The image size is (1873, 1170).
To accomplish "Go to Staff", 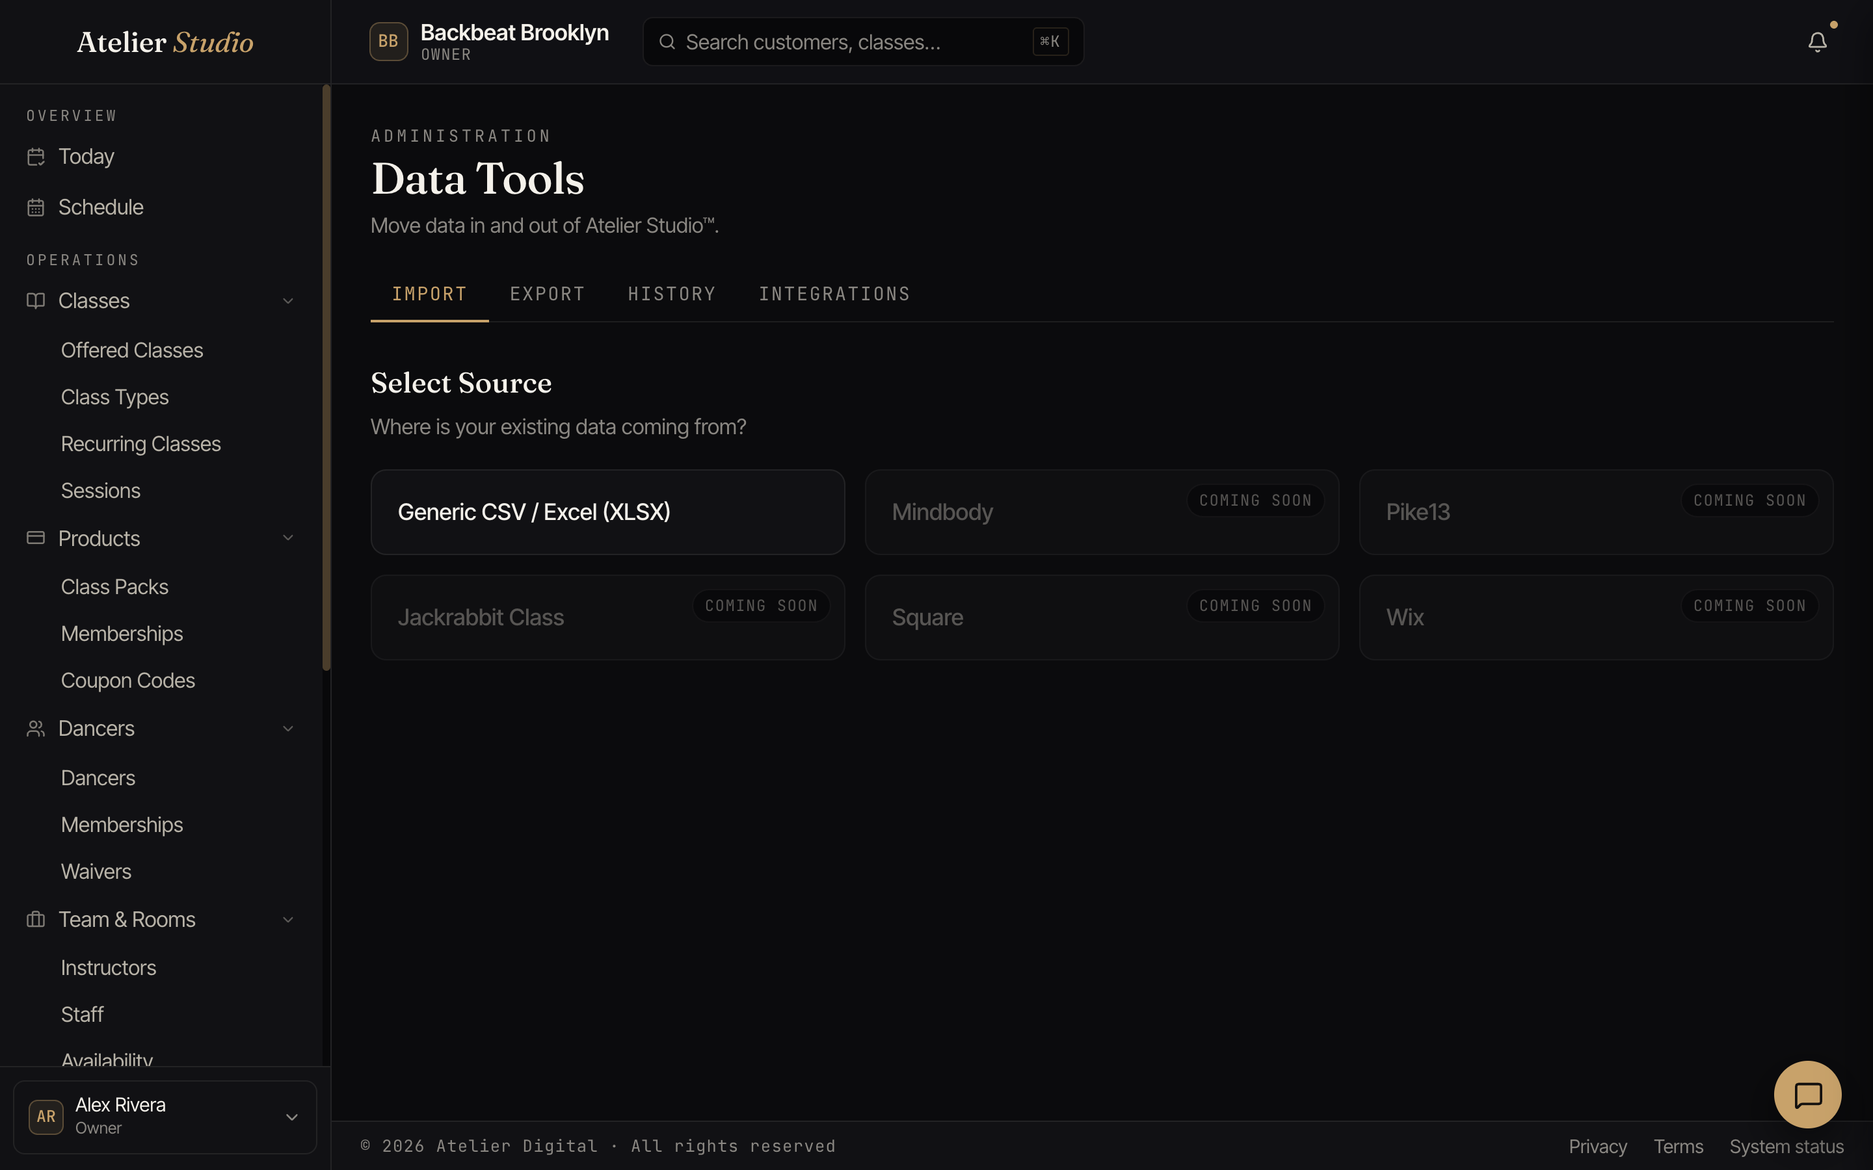I will coord(82,1015).
